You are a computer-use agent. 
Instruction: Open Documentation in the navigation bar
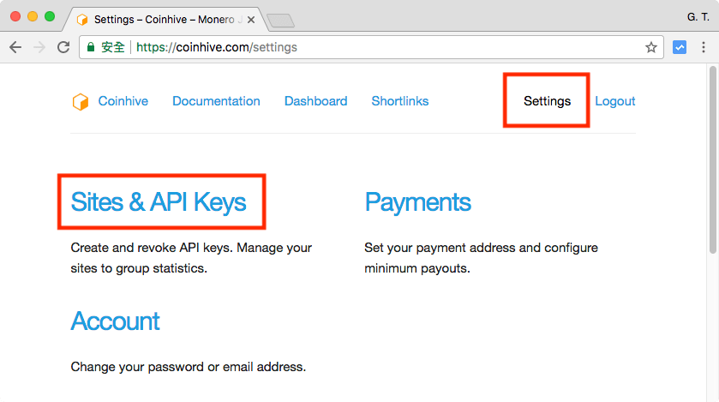[216, 101]
